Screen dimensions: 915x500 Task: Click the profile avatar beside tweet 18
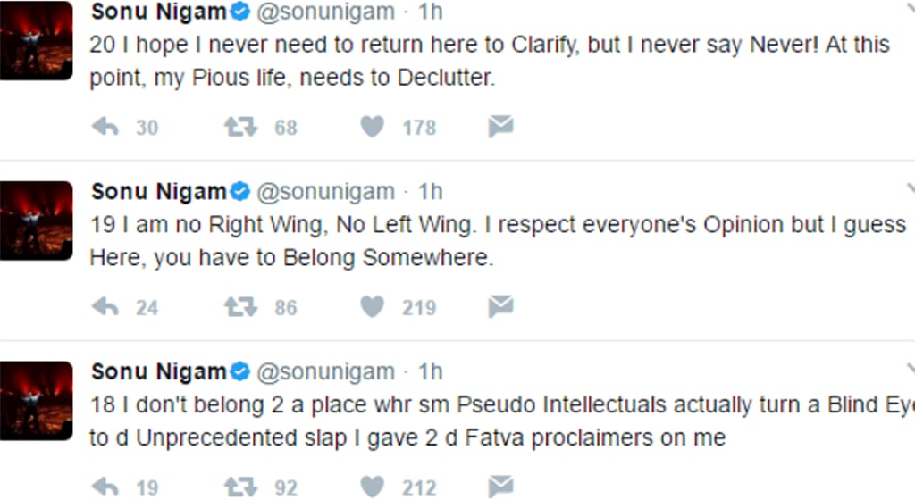(36, 400)
